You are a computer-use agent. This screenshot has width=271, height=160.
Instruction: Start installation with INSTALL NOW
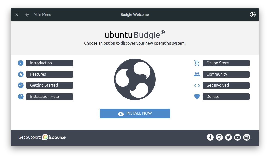[x=135, y=113]
